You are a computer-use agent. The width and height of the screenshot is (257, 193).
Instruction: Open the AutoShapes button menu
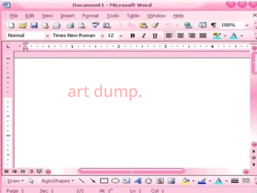point(58,181)
